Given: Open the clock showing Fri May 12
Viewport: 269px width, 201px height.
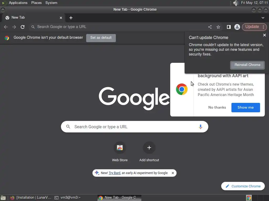Looking at the screenshot, I should coord(254,3).
